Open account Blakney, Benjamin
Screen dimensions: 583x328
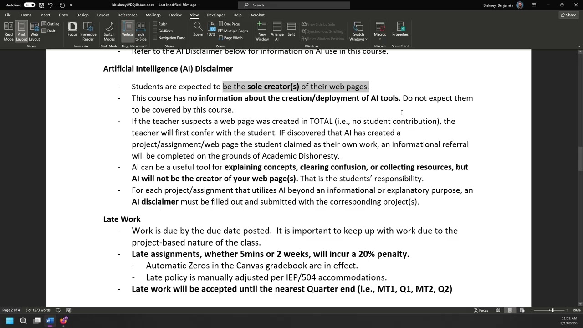[x=503, y=5]
